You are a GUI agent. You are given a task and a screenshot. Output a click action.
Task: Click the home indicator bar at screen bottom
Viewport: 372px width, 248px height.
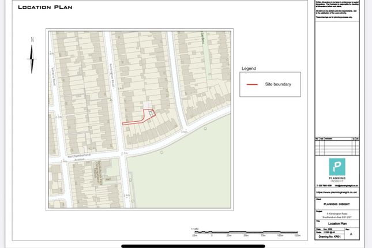click(193, 246)
